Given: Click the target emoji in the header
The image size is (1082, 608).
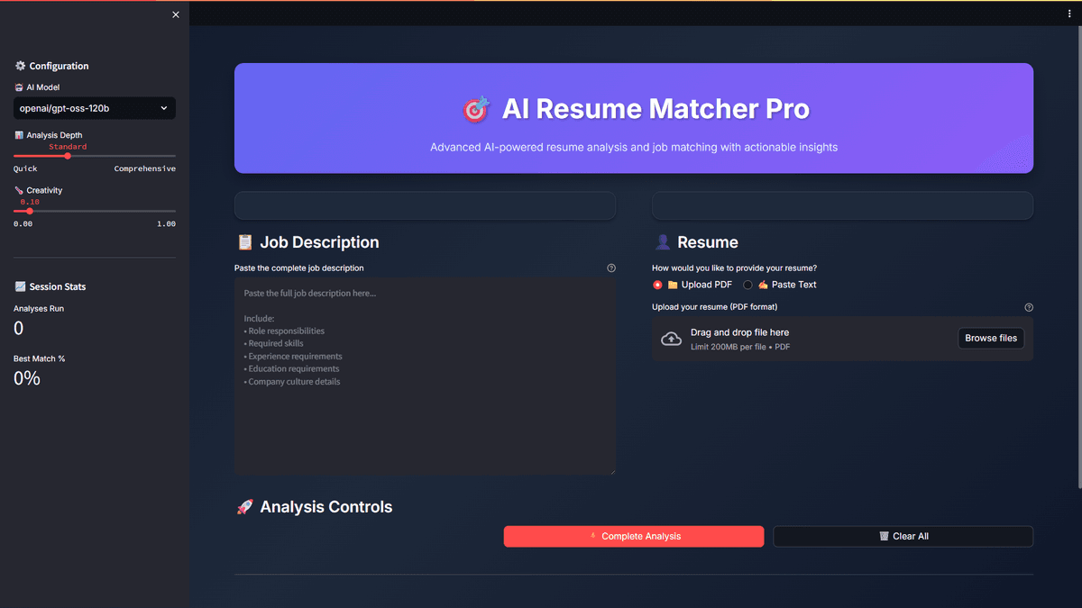Looking at the screenshot, I should 475,110.
